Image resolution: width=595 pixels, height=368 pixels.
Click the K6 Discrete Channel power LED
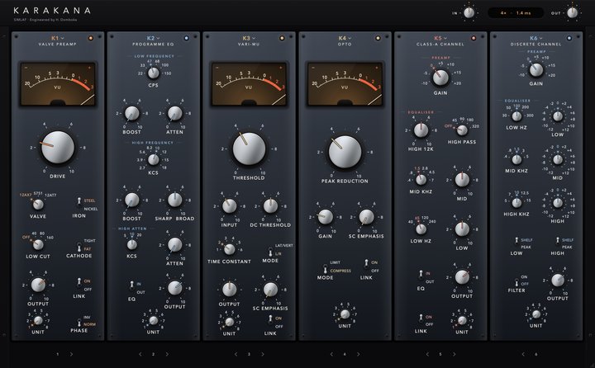(569, 38)
